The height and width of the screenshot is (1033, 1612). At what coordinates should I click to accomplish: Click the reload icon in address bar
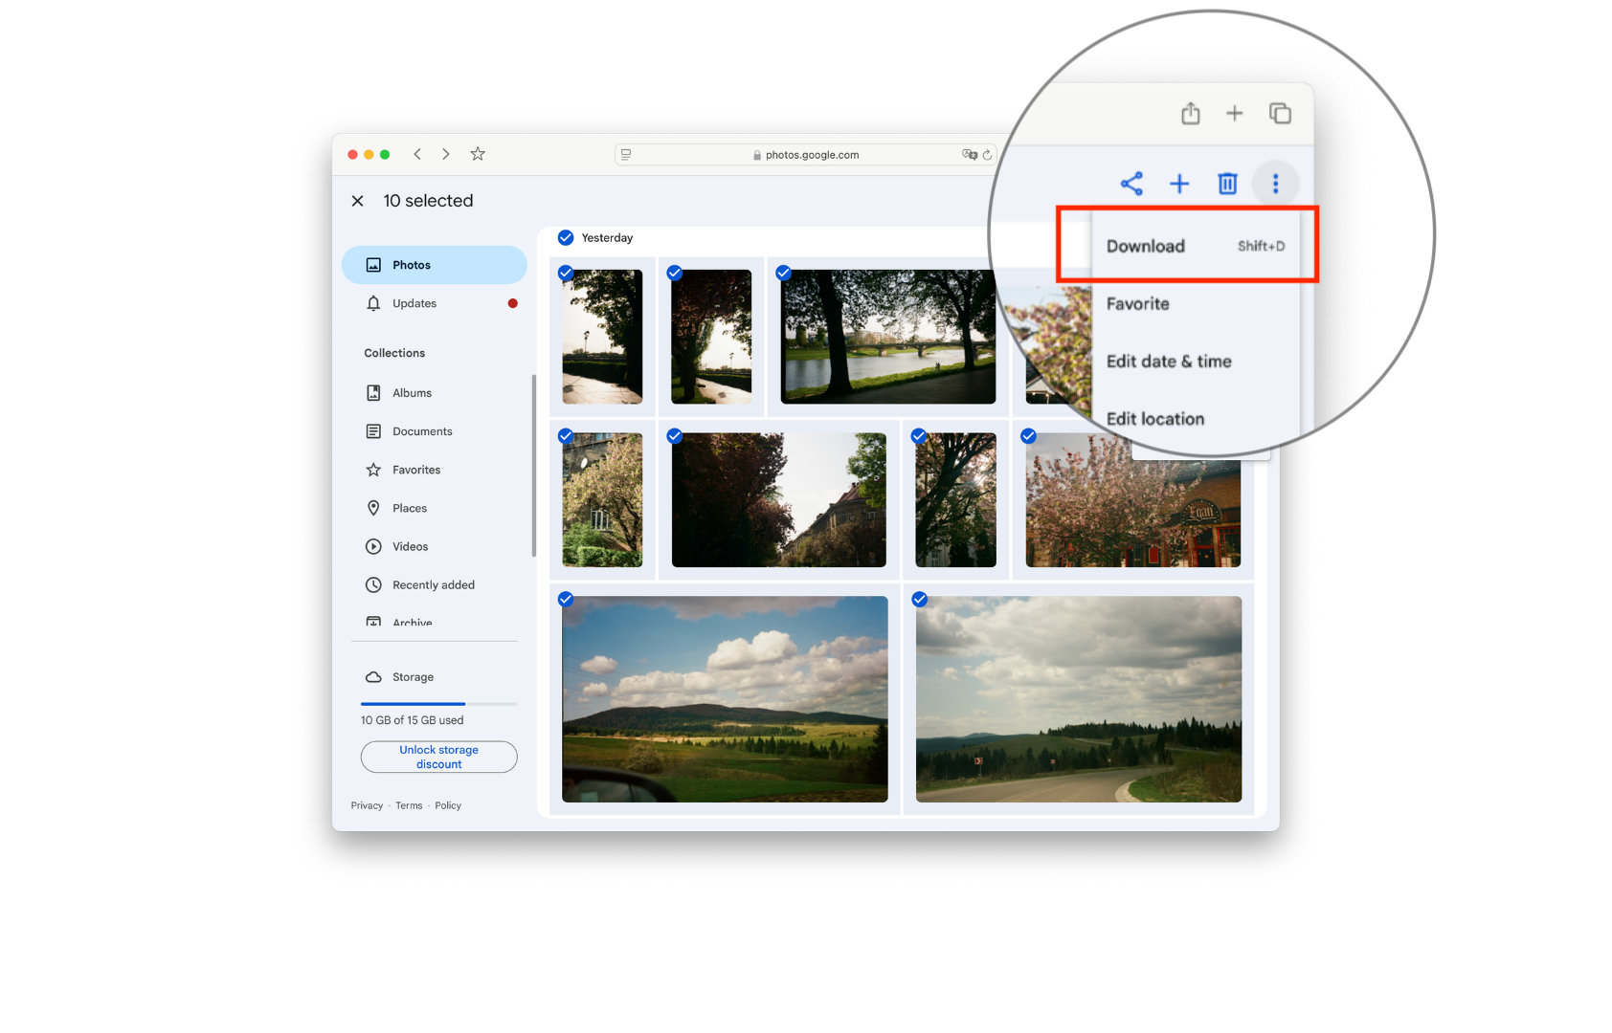987,155
